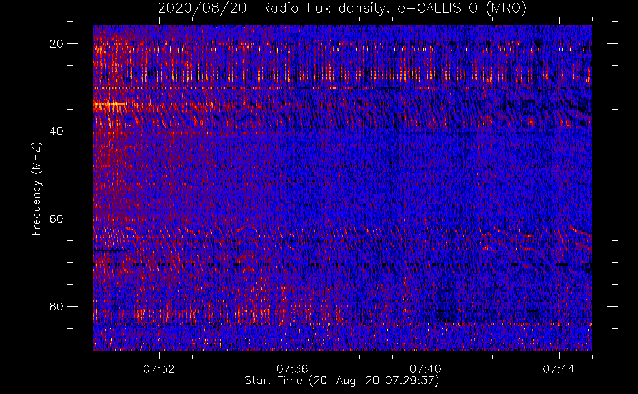Click the 07:44 time tick label
Screen dimensions: 638x394
tap(559, 369)
